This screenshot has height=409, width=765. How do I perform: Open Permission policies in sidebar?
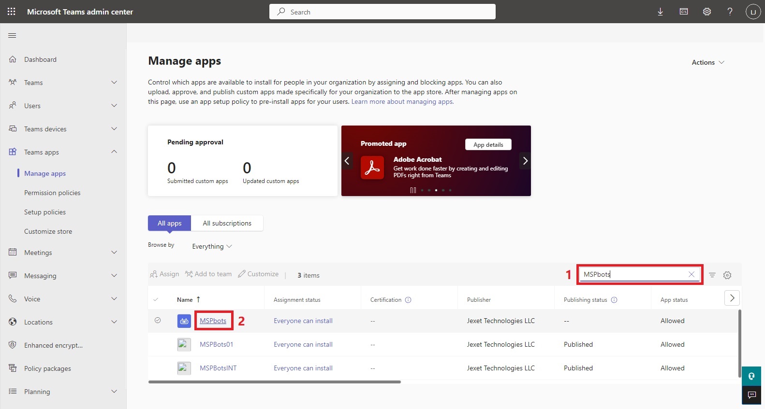52,193
